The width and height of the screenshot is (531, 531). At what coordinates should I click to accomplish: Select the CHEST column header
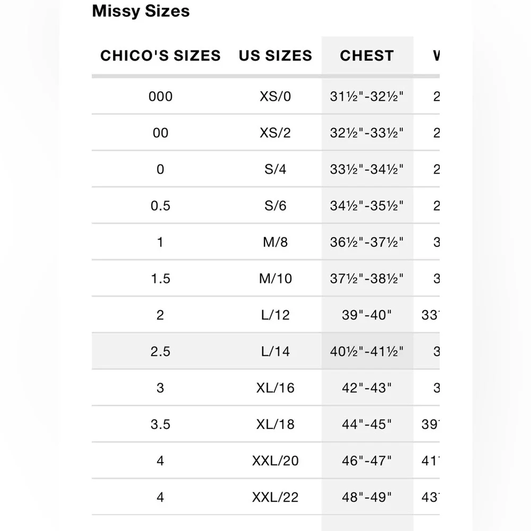pyautogui.click(x=367, y=56)
